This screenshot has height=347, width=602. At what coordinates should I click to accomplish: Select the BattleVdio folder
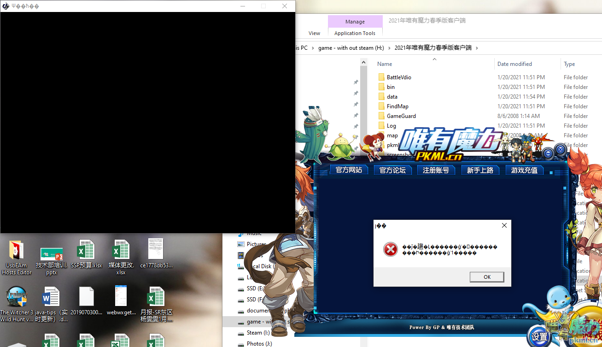point(398,77)
